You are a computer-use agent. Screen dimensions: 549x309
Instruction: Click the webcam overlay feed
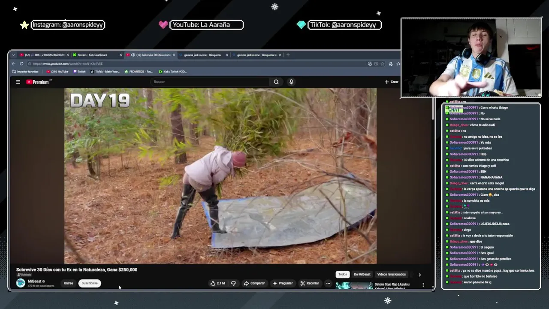pos(471,58)
